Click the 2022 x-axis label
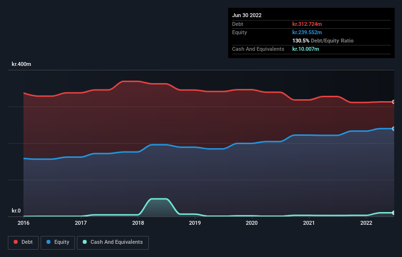 pos(366,223)
